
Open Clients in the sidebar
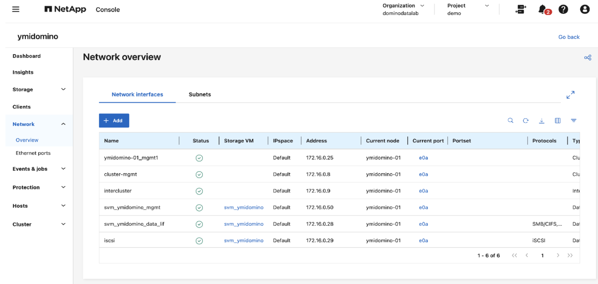click(21, 107)
